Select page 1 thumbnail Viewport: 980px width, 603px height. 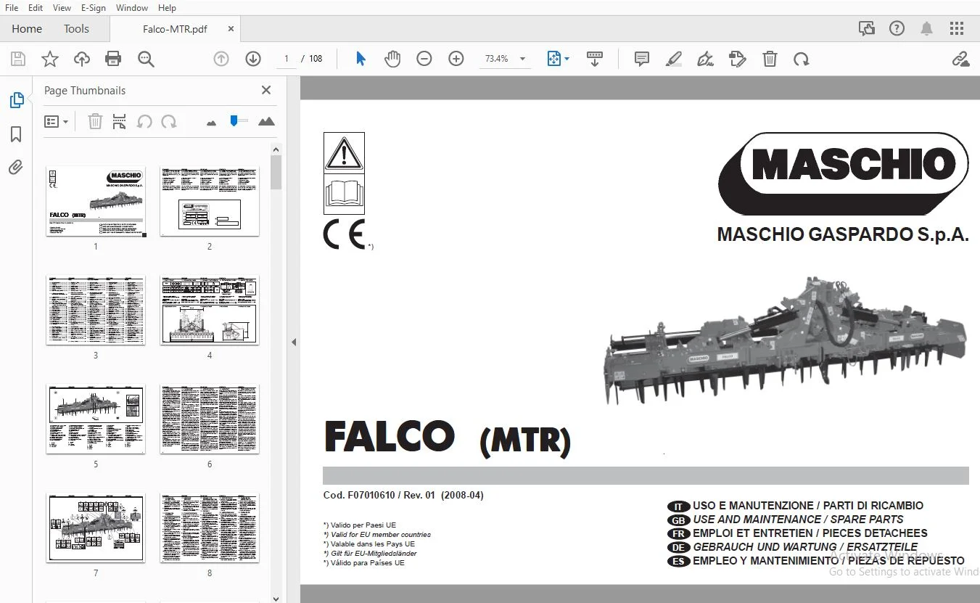[96, 201]
